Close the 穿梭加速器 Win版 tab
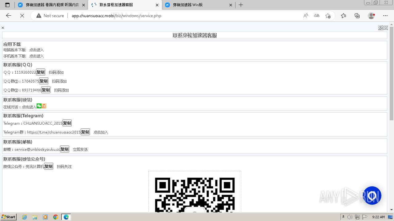This screenshot has width=394, height=221. pos(231,5)
